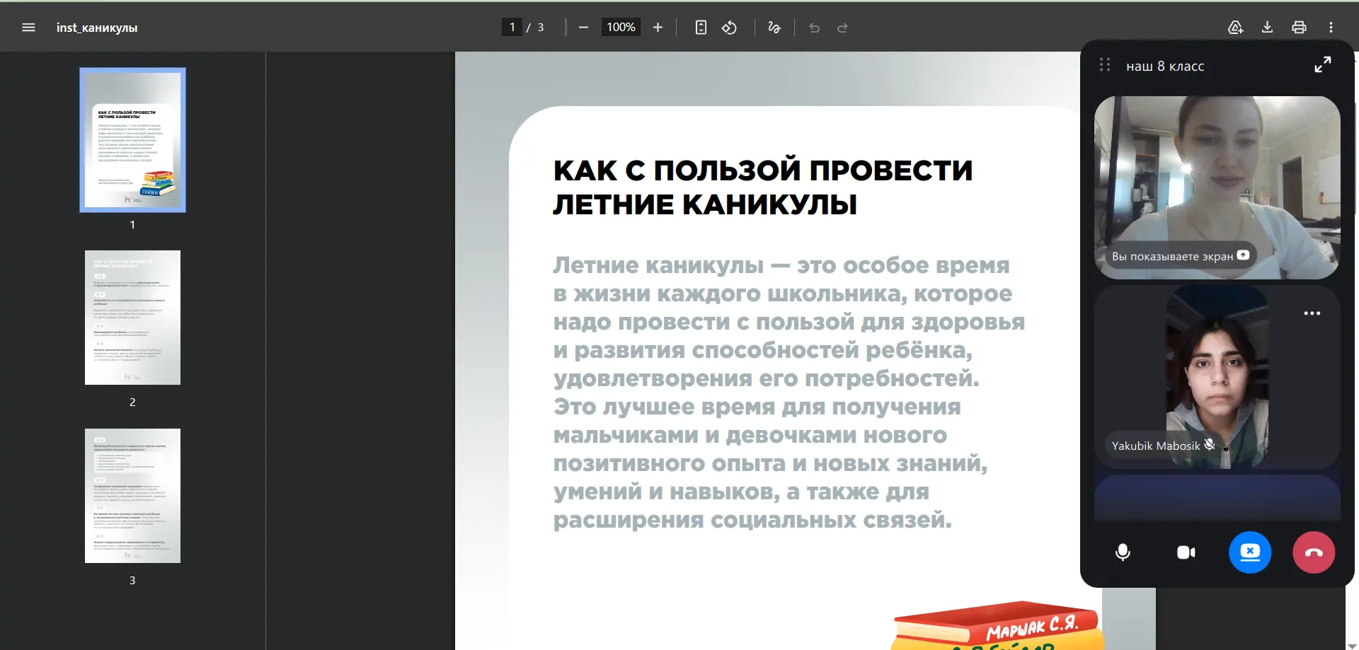Activate the draw annotation tool
The width and height of the screenshot is (1359, 650).
[774, 28]
